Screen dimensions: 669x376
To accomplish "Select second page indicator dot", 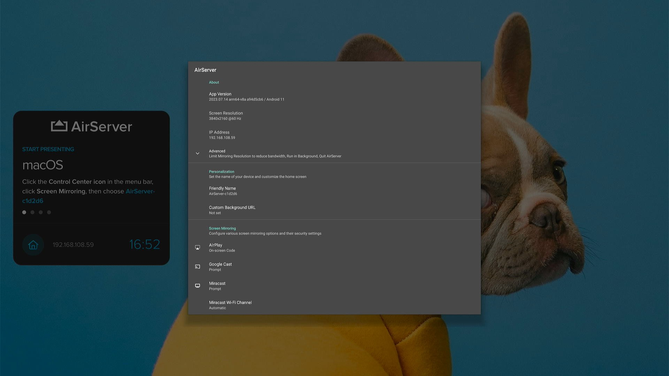I will (x=32, y=212).
